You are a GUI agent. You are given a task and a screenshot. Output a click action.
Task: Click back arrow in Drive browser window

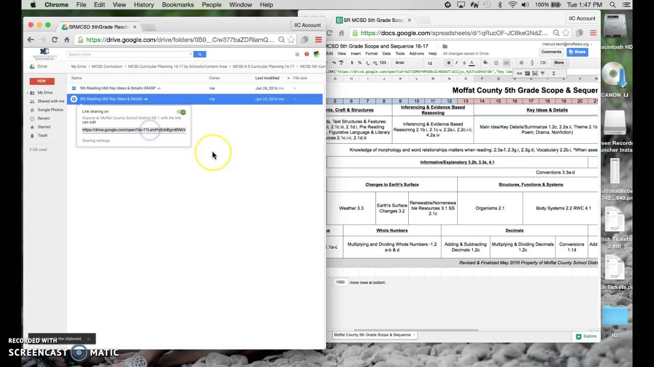(31, 39)
